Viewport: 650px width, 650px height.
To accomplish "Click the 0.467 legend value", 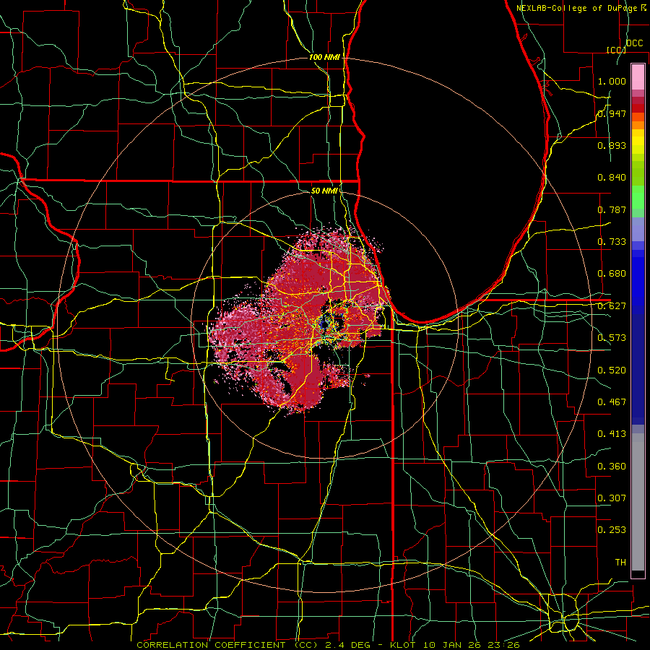I will 612,402.
